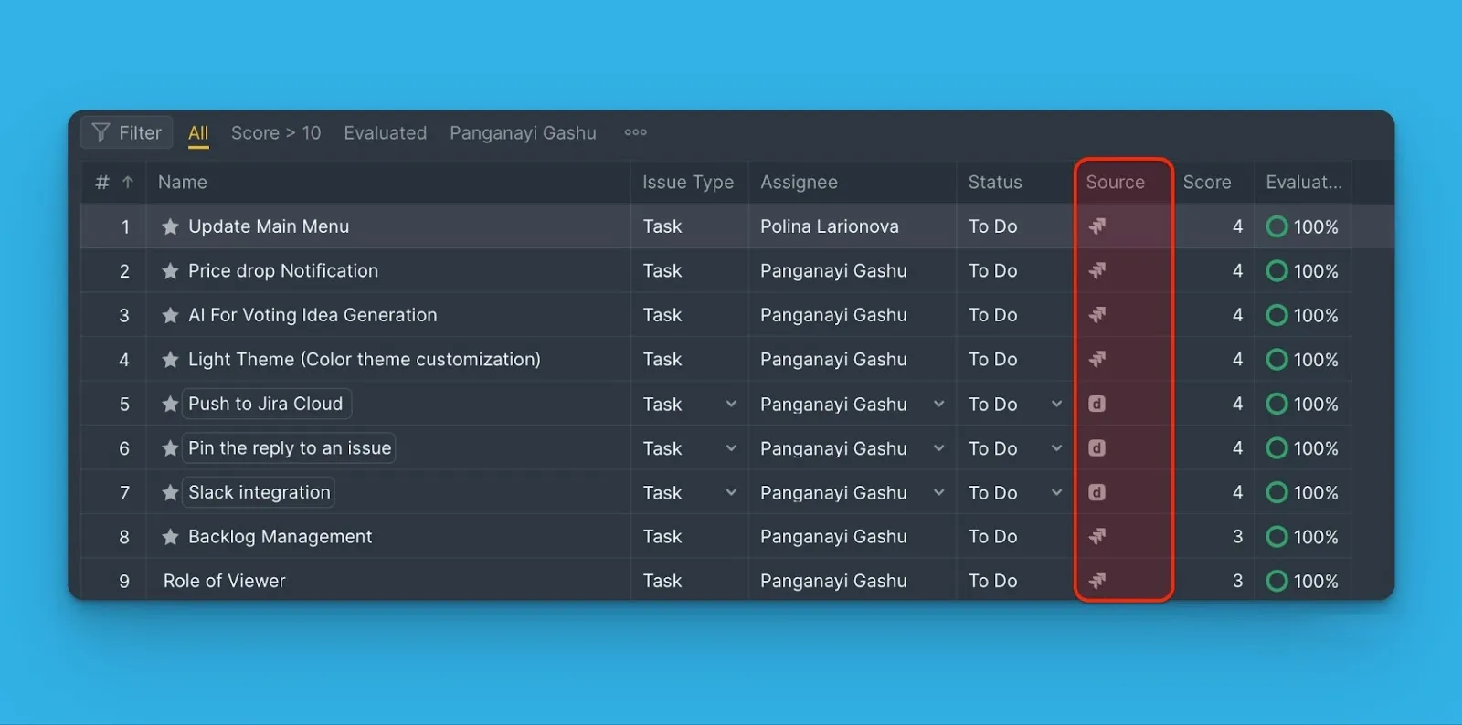Click the sort arrow in the # column header
1462x725 pixels.
tap(128, 183)
